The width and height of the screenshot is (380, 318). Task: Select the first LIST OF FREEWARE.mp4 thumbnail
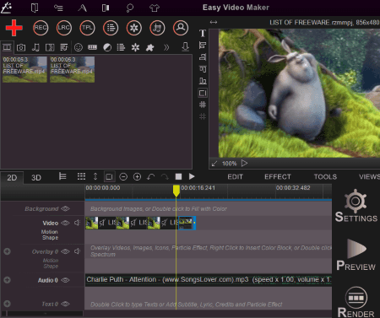coord(24,69)
